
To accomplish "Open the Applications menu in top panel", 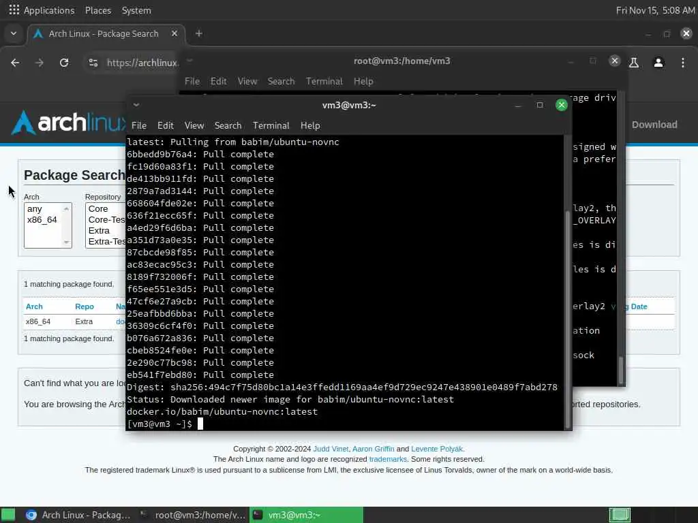I will click(49, 10).
